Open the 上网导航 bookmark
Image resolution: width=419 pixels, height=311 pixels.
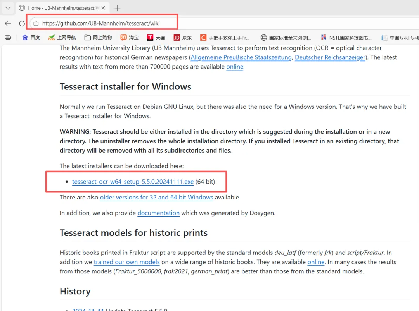[x=62, y=38]
